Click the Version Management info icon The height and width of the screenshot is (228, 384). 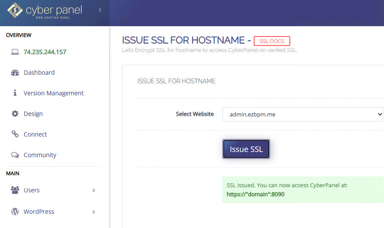(x=15, y=93)
